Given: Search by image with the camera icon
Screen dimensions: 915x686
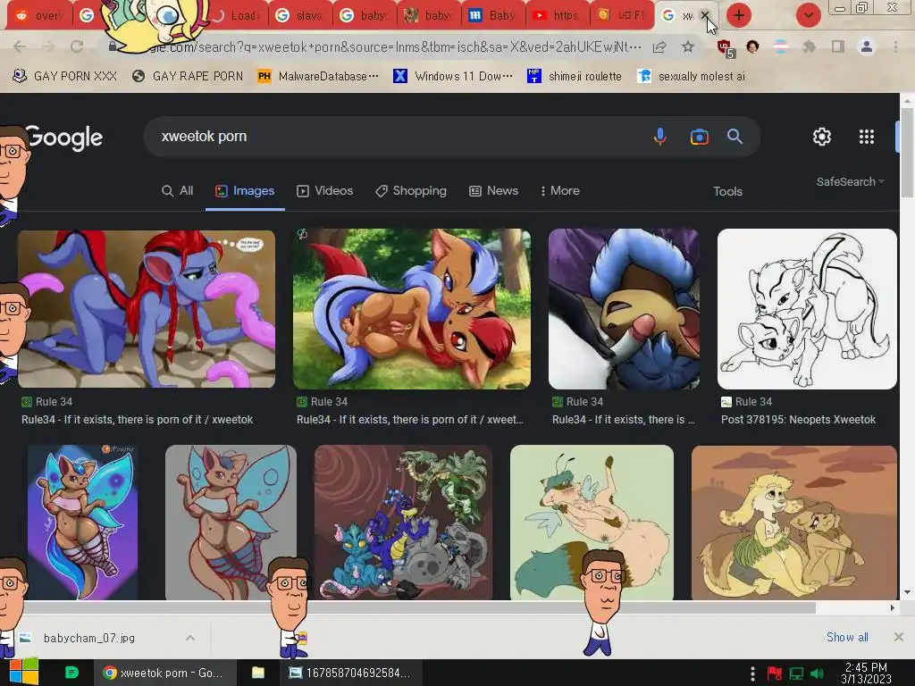Looking at the screenshot, I should click(x=699, y=137).
